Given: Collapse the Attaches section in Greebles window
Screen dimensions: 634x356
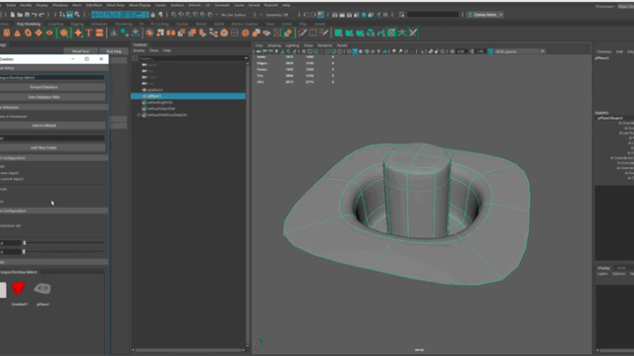Looking at the screenshot, I should pyautogui.click(x=53, y=108).
